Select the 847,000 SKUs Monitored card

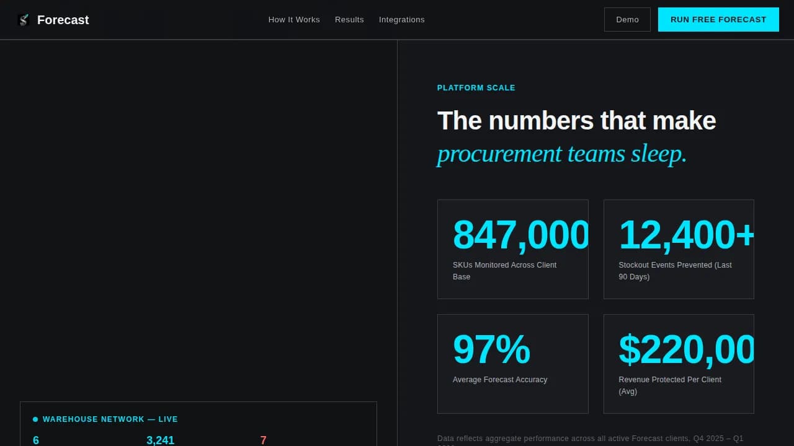513,249
